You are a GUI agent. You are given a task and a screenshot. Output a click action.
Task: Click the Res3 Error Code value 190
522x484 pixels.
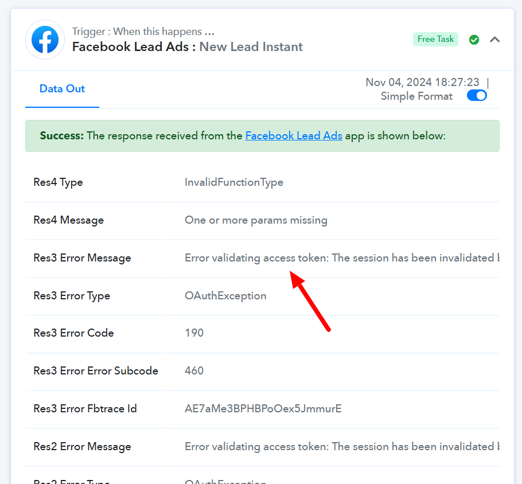(194, 333)
